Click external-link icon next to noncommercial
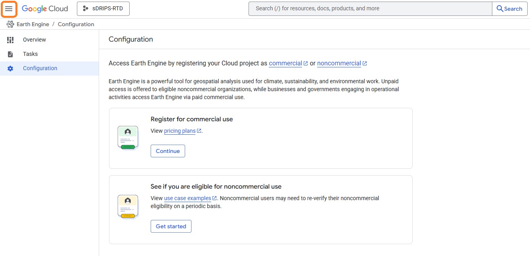 coord(365,63)
